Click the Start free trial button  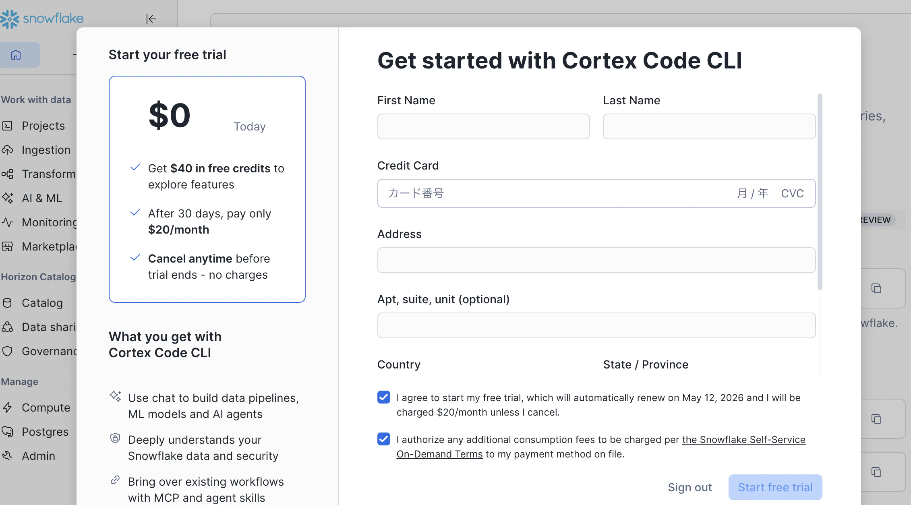coord(775,487)
